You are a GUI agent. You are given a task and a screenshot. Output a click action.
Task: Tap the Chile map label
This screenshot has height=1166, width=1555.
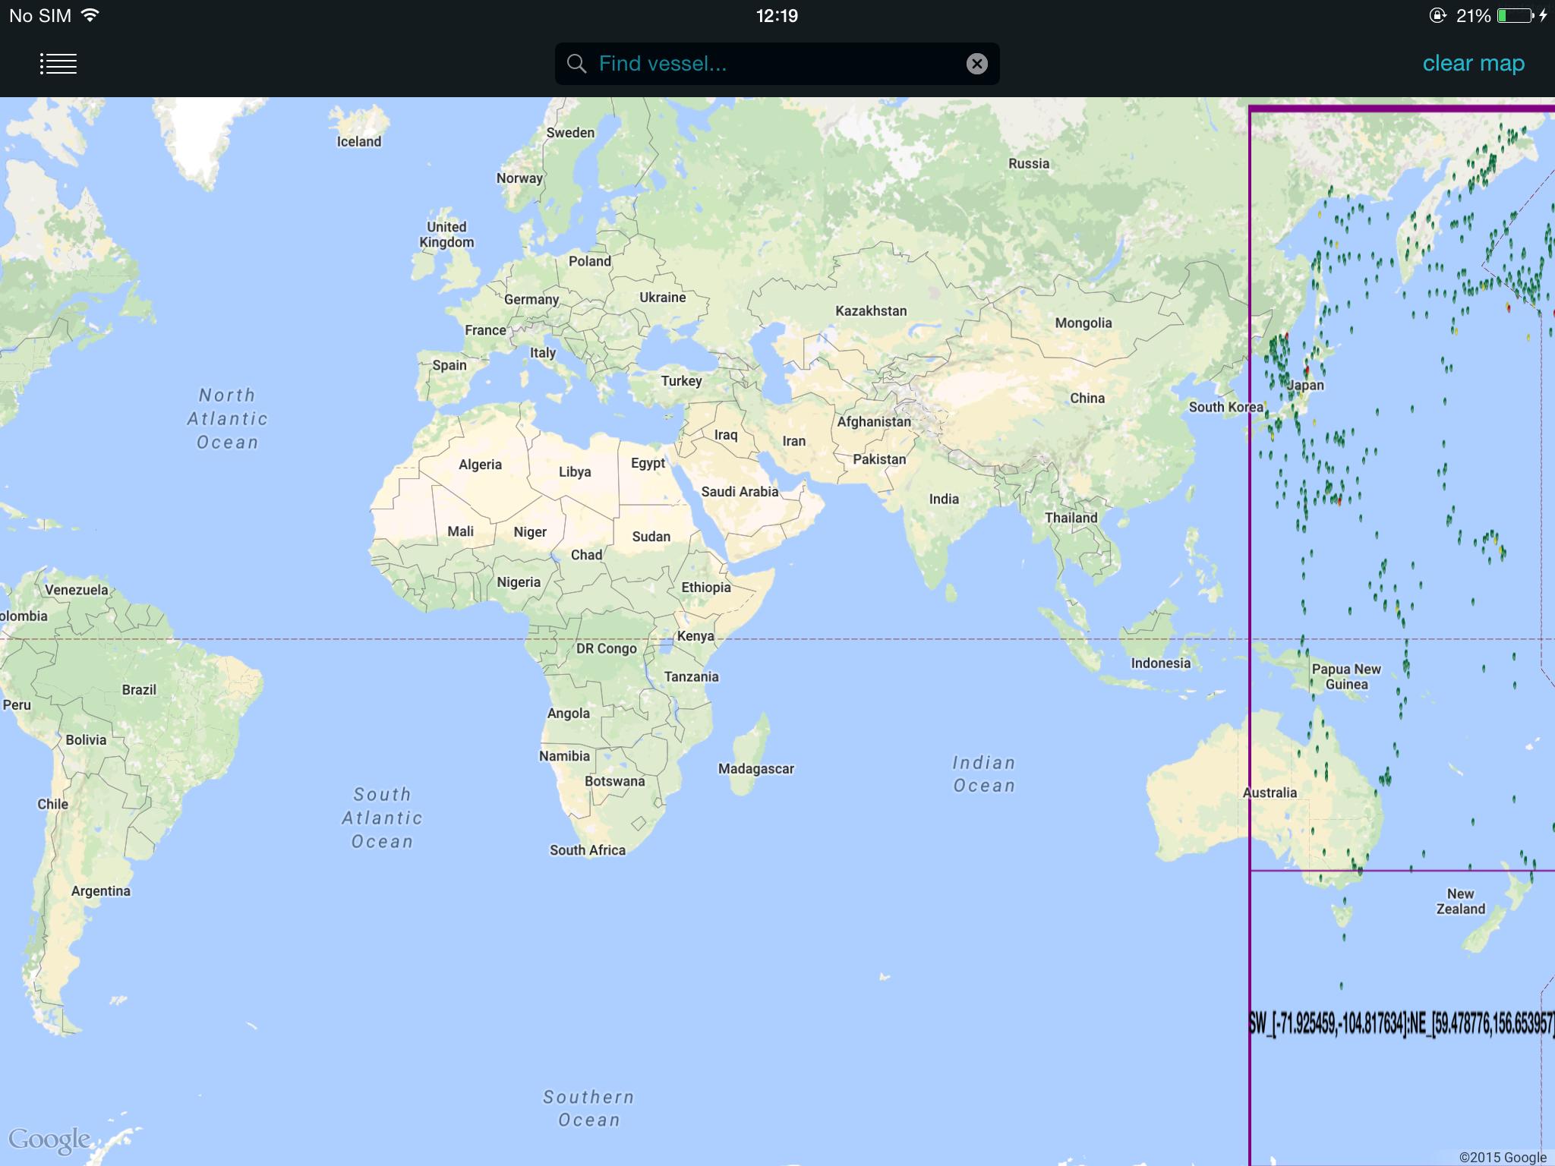52,804
